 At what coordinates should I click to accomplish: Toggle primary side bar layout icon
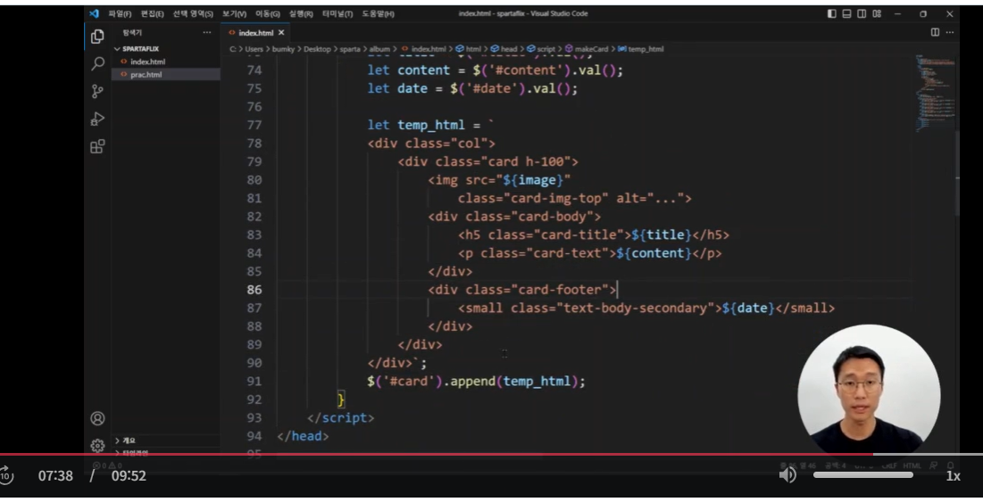832,13
